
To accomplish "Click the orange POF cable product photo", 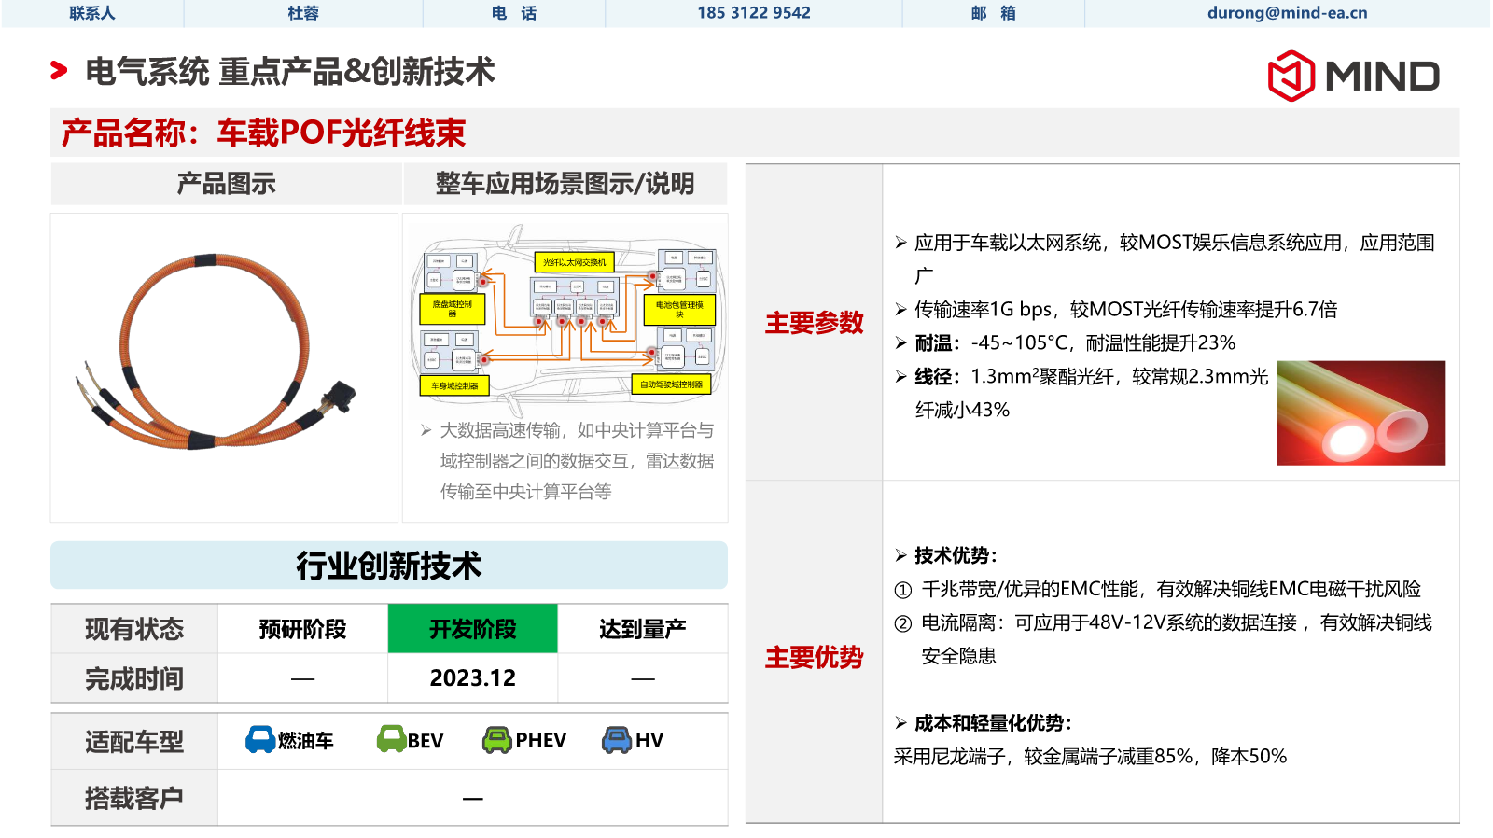I will click(x=219, y=355).
